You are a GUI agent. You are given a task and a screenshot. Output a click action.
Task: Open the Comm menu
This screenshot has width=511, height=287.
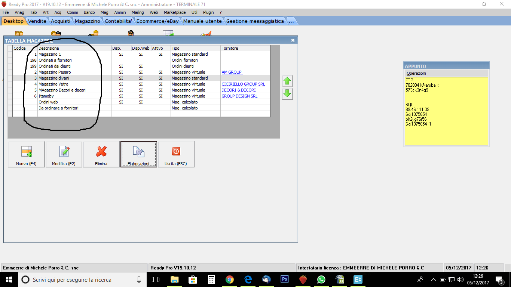[x=73, y=12]
